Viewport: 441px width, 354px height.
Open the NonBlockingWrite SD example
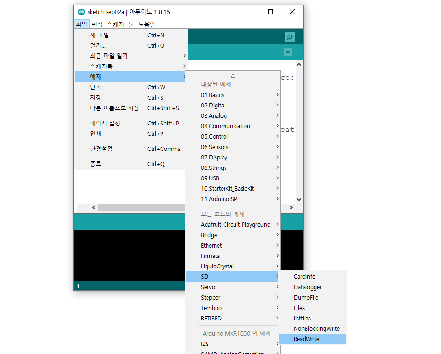coord(312,328)
